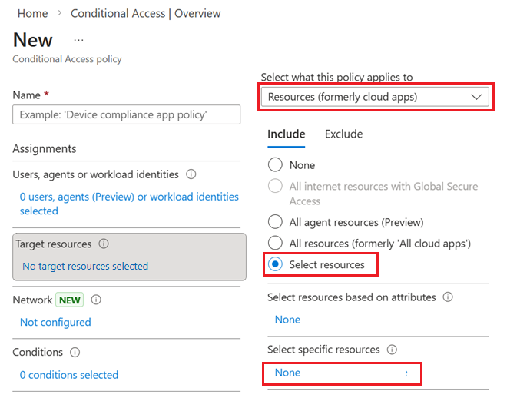Click inside the policy Name input field
Image resolution: width=507 pixels, height=398 pixels.
pyautogui.click(x=127, y=114)
